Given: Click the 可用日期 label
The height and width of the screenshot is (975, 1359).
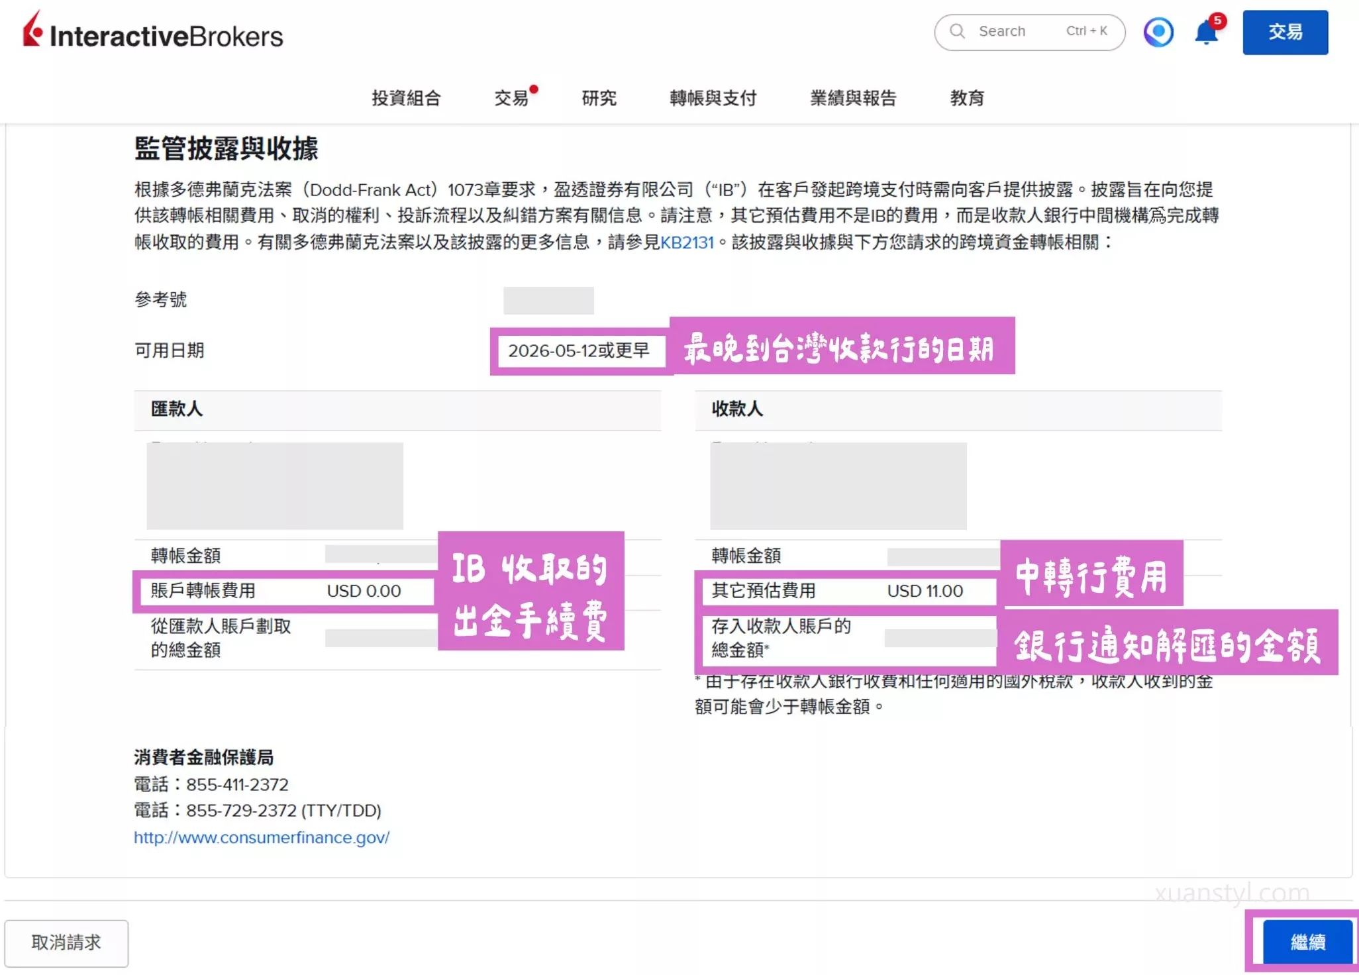Looking at the screenshot, I should (x=170, y=350).
